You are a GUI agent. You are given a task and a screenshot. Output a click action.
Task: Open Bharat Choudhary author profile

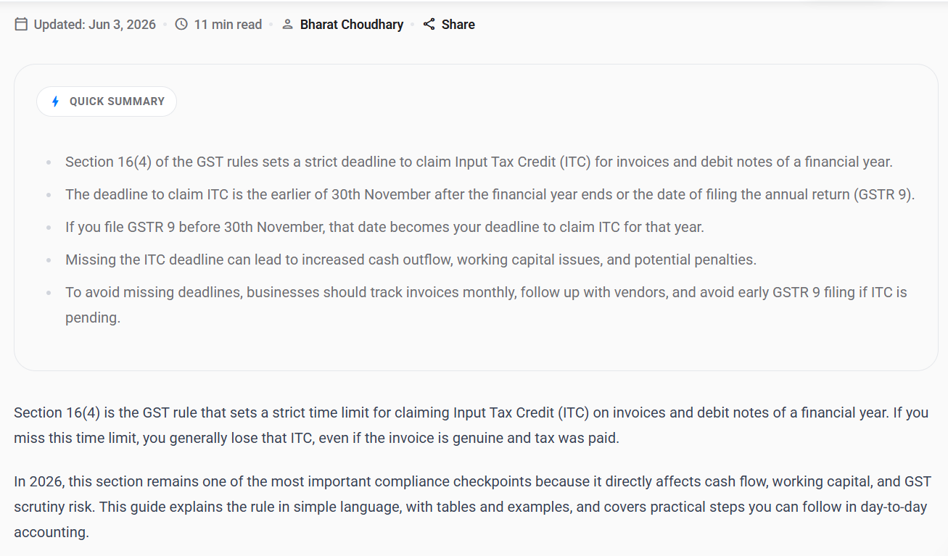352,25
